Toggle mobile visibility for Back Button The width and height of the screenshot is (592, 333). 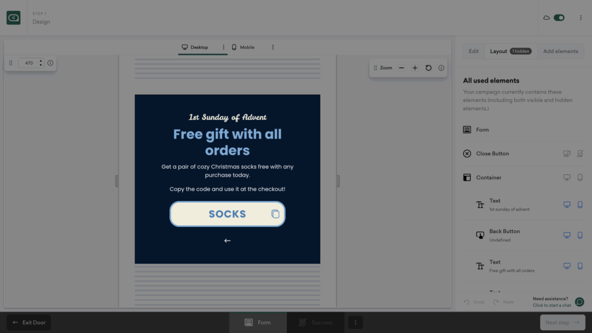(580, 235)
